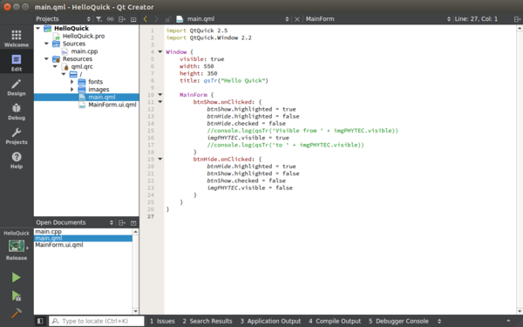
Task: Collapse the HelloQuick project node
Action: point(38,29)
